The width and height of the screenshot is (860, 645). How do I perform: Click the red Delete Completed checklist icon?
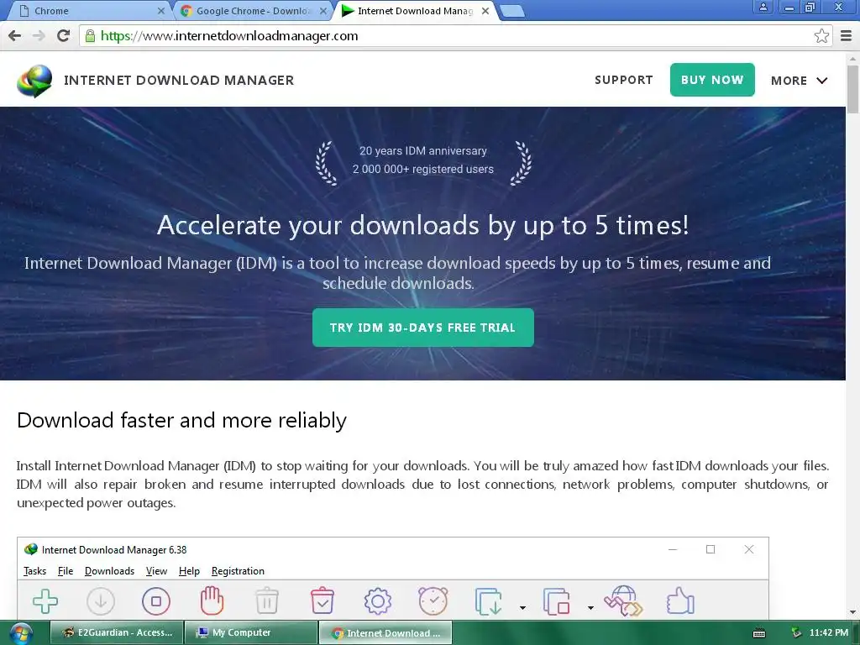tap(322, 600)
